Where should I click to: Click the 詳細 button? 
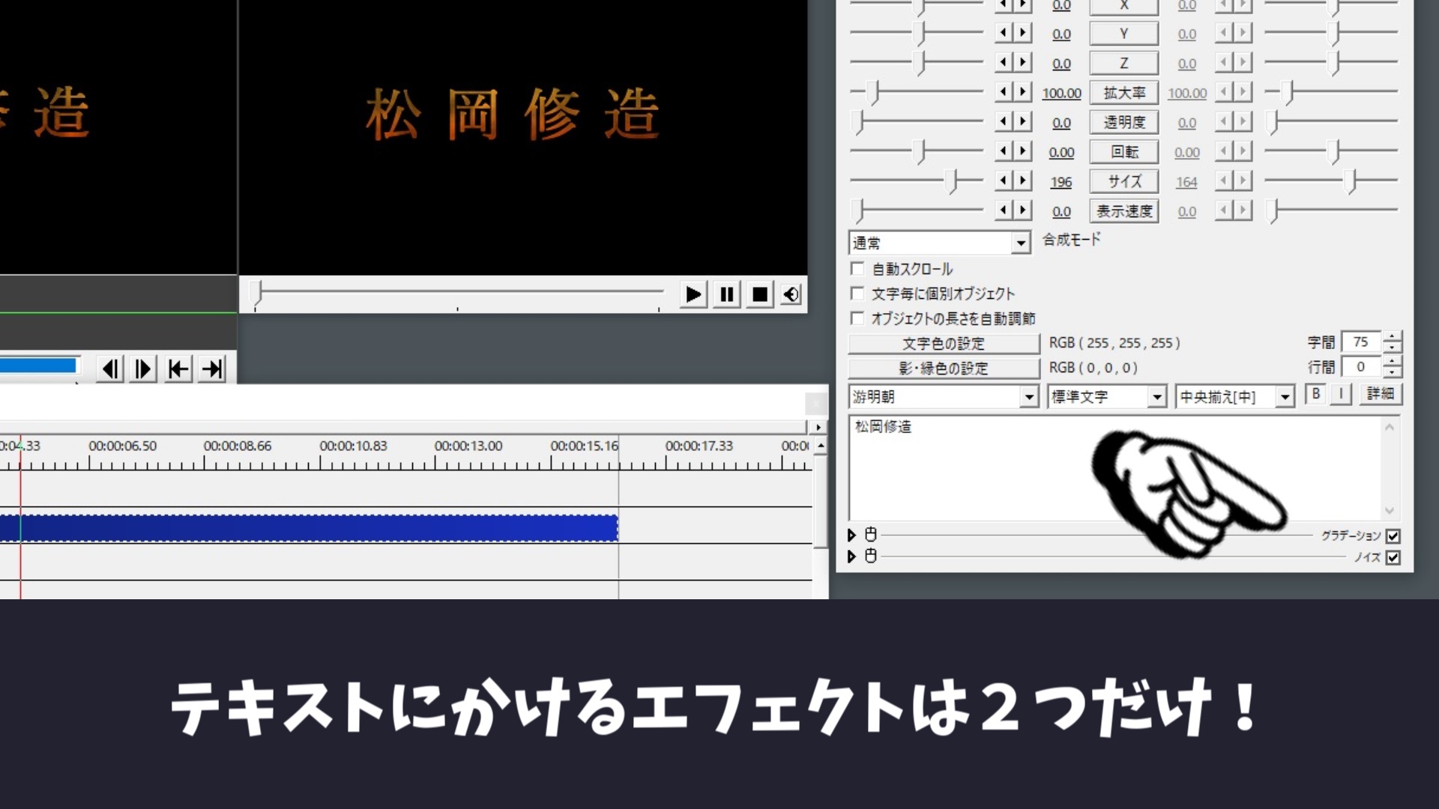(x=1380, y=394)
